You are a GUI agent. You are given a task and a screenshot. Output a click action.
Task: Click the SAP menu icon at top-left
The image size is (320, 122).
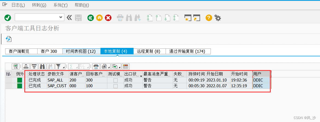pyautogui.click(x=5, y=4)
